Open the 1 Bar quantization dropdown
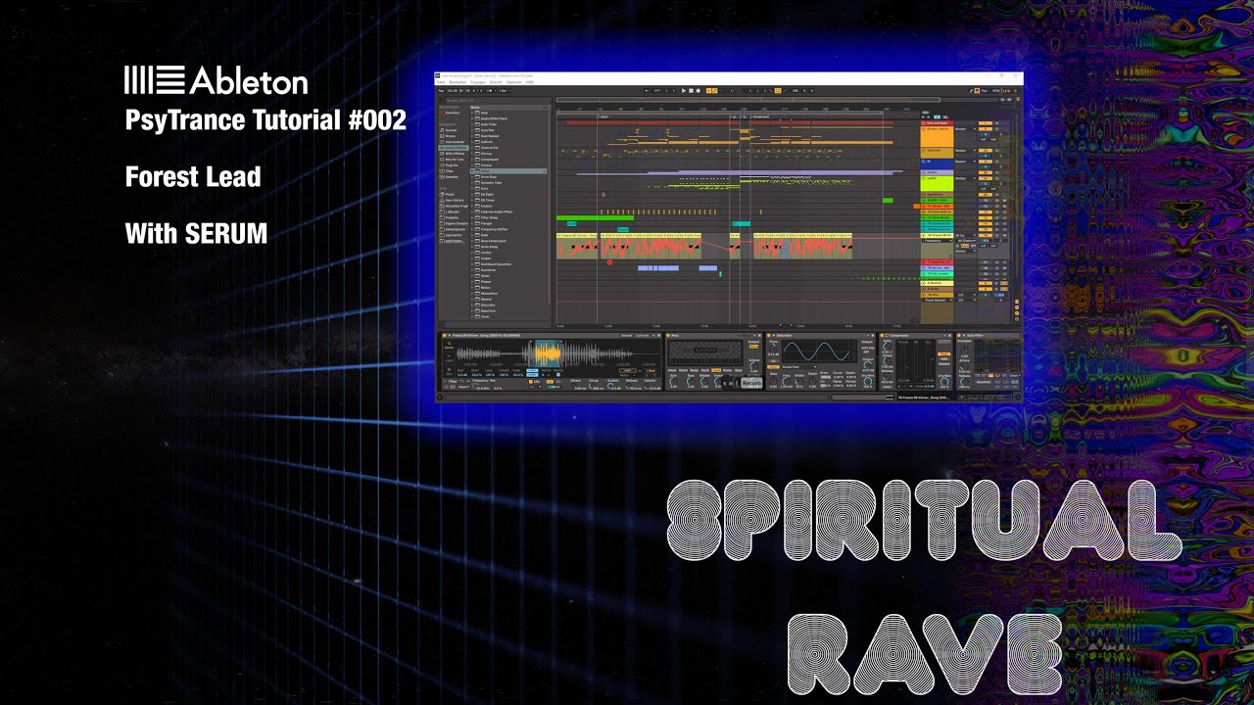The width and height of the screenshot is (1254, 705). coord(505,91)
